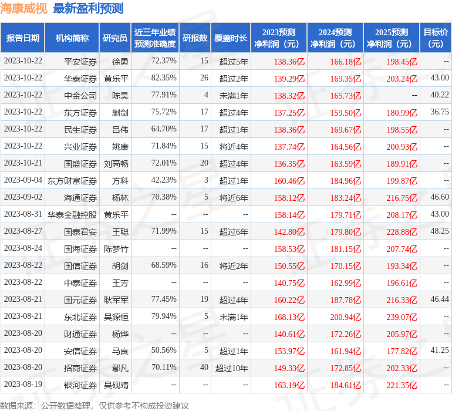This screenshot has width=452, height=411.
Task: Select the 华泰金融控股 institution cell
Action: 72,214
